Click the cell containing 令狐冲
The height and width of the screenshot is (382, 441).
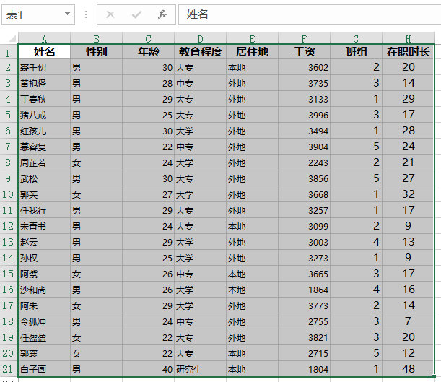click(44, 321)
